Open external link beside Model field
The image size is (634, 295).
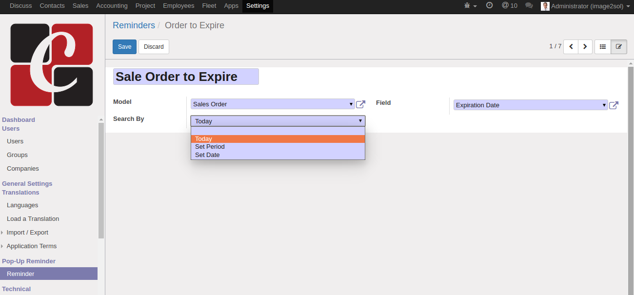360,104
